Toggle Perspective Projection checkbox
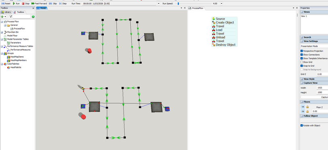This screenshot has width=328, height=150. [302, 51]
